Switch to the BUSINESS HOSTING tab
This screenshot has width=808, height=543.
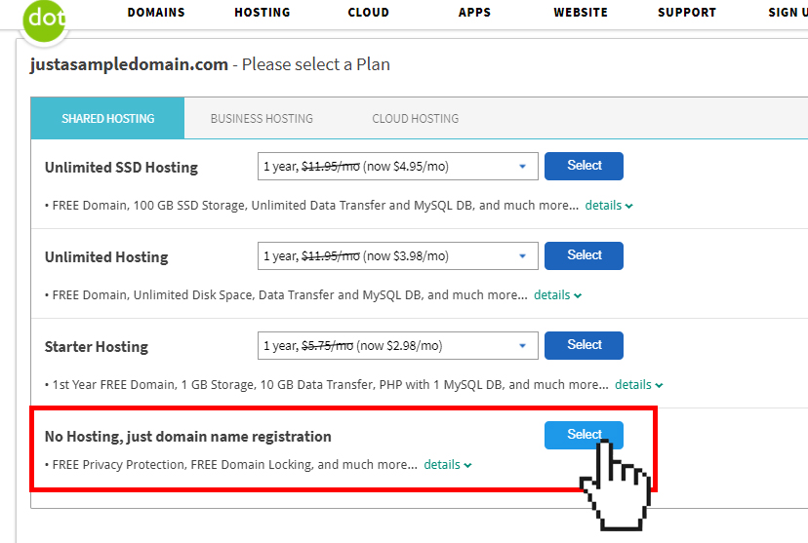coord(262,118)
